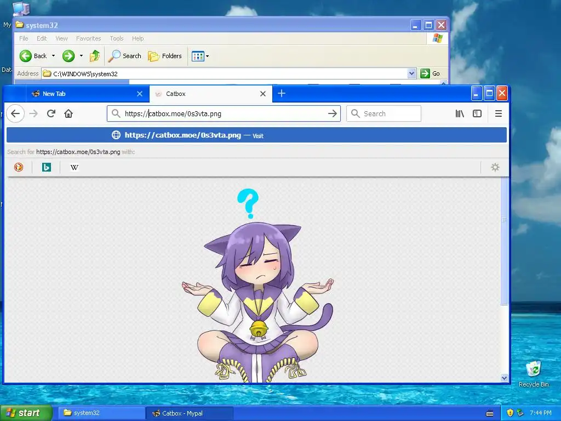Click the Windows logo in system32 window
The width and height of the screenshot is (561, 421).
click(437, 38)
